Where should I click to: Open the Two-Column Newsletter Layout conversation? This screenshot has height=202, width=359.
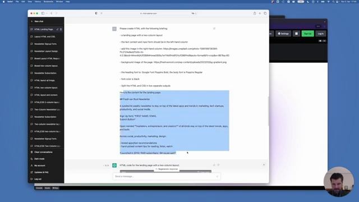(x=46, y=110)
